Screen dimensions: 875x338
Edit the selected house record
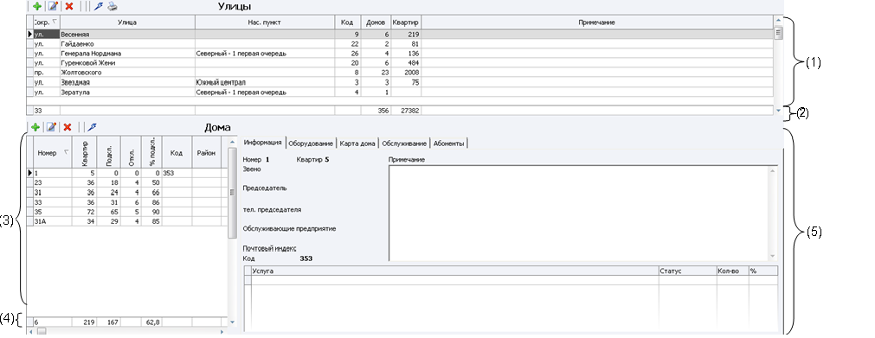point(51,127)
